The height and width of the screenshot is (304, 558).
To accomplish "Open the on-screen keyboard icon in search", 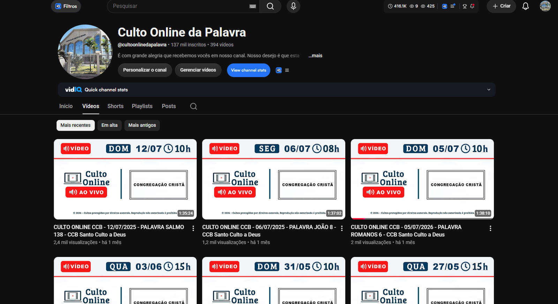I will 253,6.
